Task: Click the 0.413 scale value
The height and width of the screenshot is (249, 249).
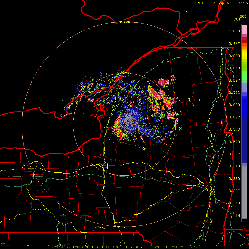Action: coord(234,166)
